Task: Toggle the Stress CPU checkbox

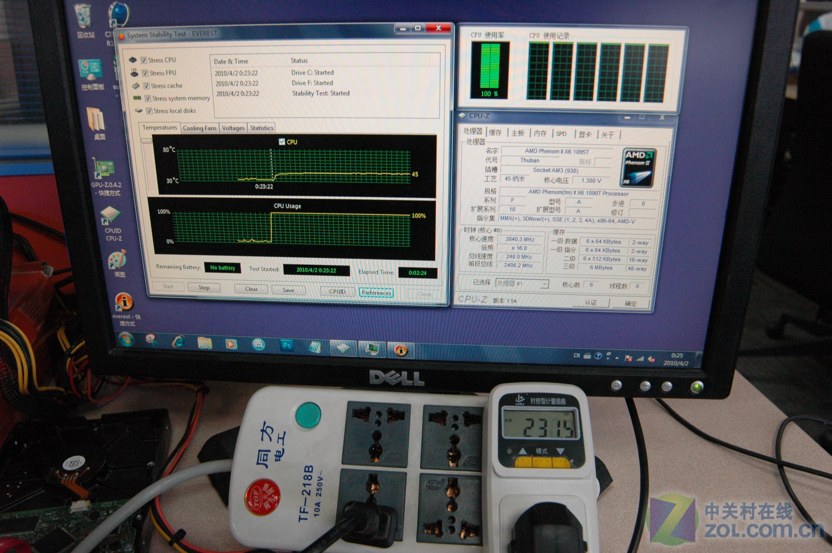Action: 144,61
